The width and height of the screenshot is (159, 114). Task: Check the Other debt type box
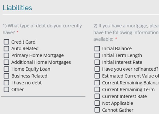click(6, 89)
